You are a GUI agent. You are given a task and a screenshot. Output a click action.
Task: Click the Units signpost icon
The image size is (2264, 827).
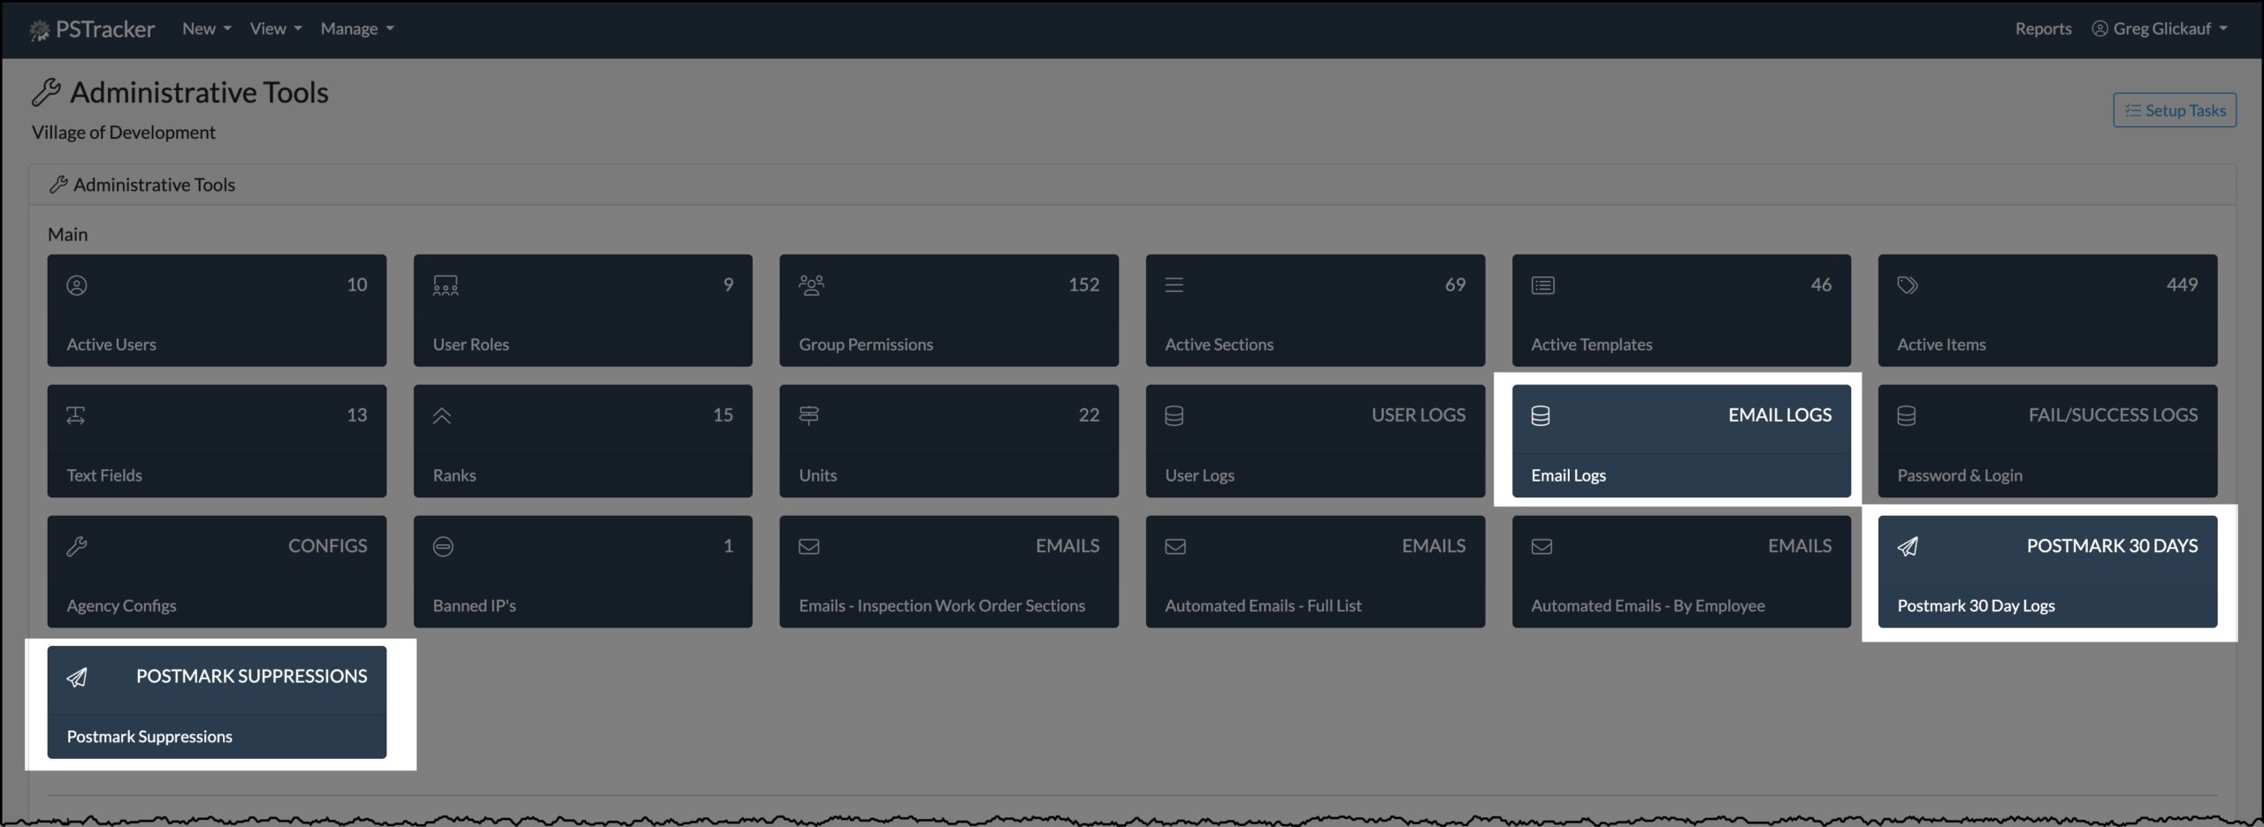click(x=808, y=415)
